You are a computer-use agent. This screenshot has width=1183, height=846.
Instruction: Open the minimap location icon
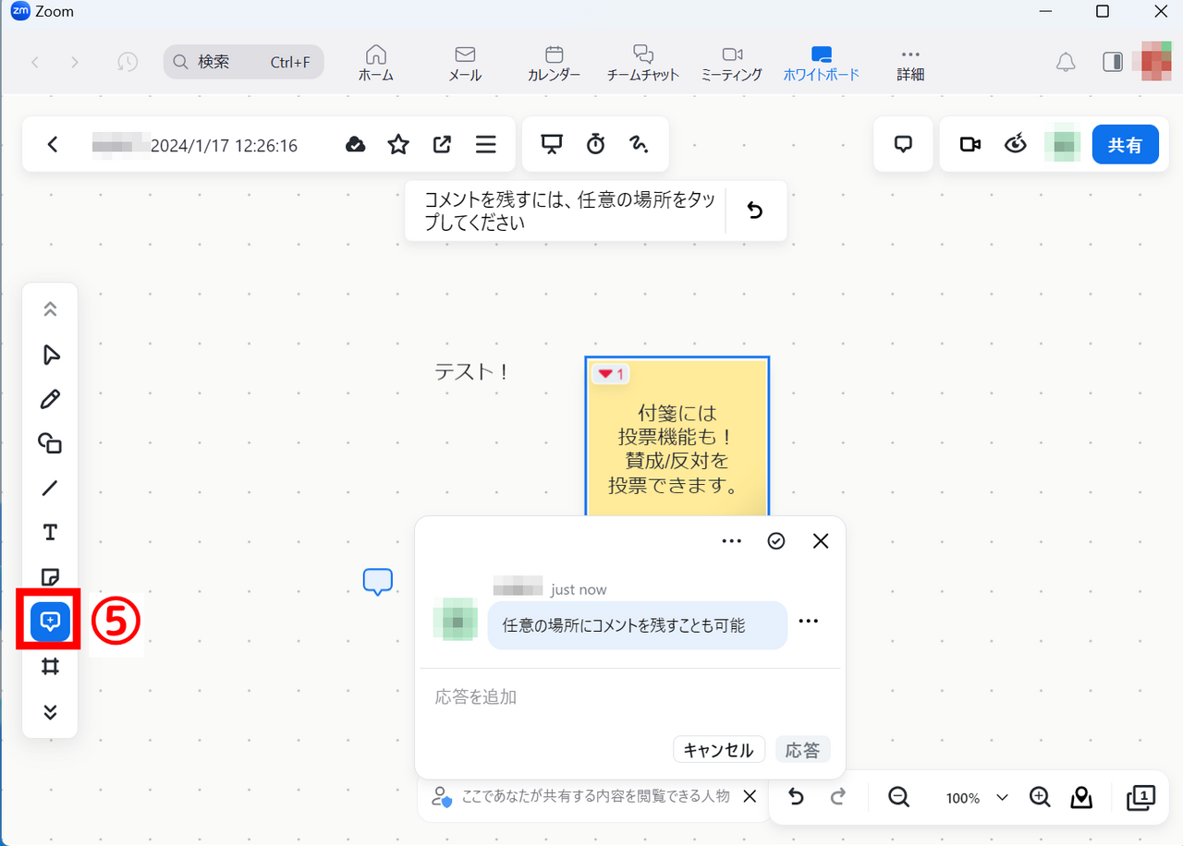coord(1081,797)
